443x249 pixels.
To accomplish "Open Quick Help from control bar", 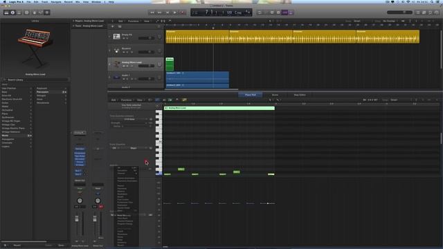I will click(x=27, y=12).
